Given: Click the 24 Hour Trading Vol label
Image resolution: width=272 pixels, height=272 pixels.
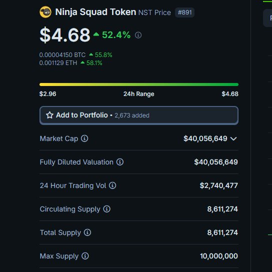Looking at the screenshot, I should pyautogui.click(x=73, y=185).
